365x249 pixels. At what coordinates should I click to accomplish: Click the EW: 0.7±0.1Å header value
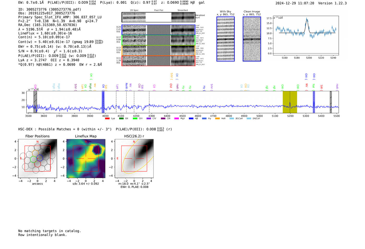[x=31, y=3]
